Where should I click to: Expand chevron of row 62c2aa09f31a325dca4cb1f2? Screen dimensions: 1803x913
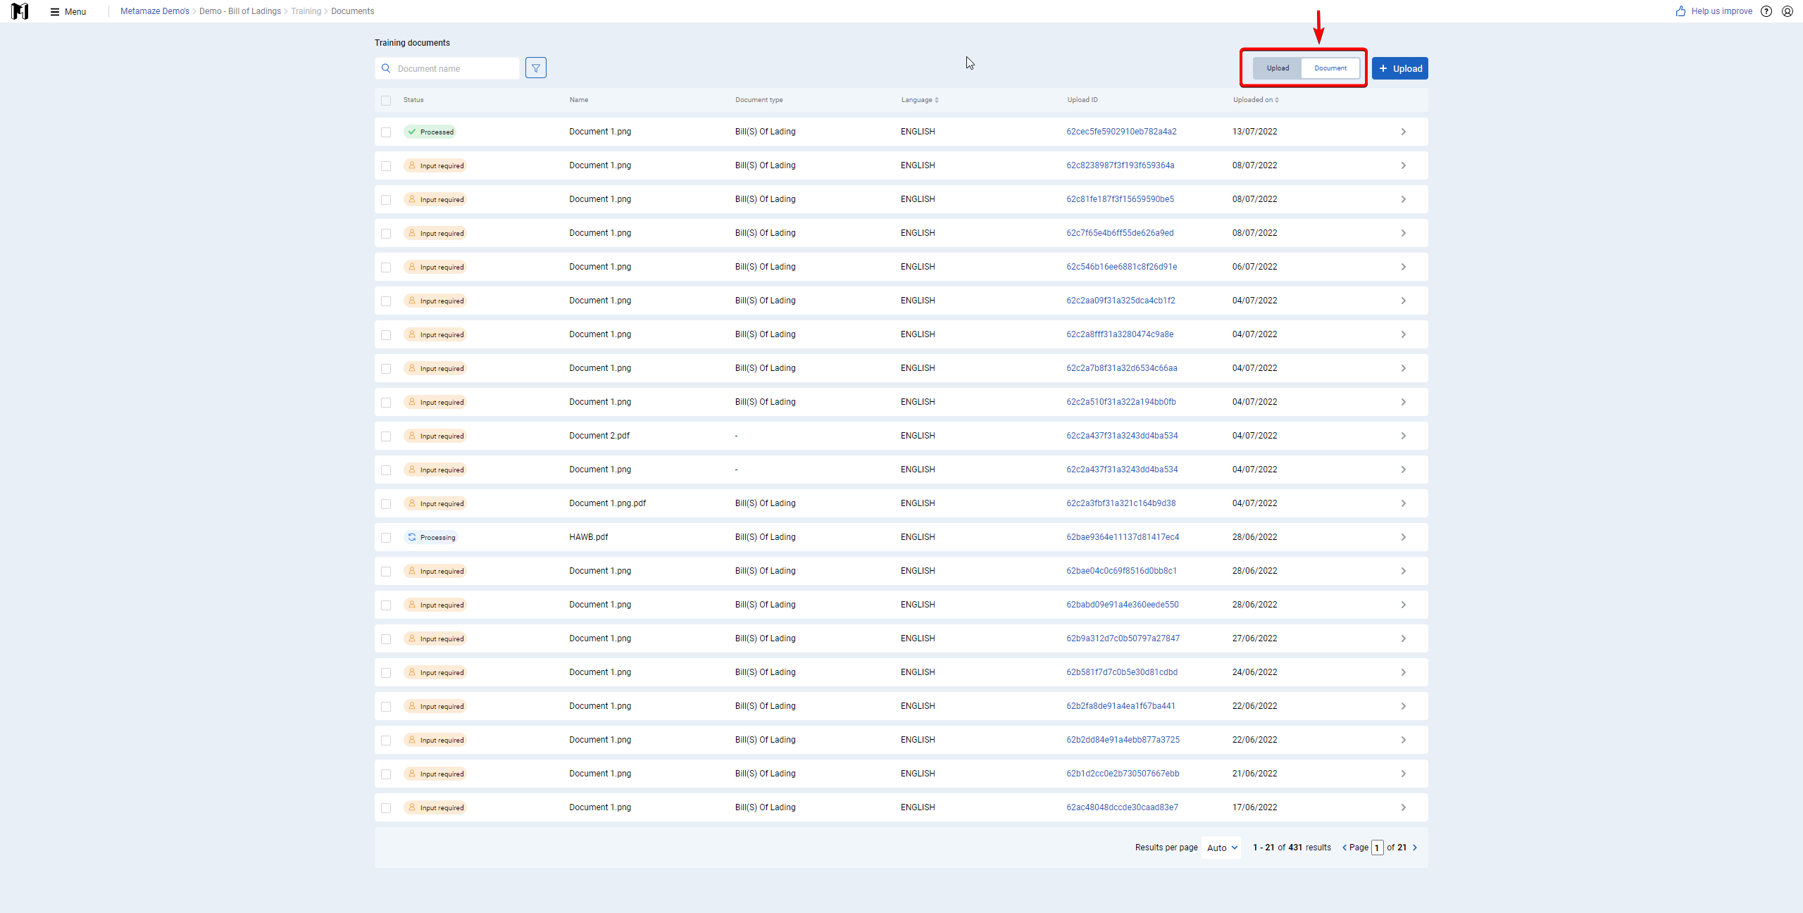(x=1403, y=301)
